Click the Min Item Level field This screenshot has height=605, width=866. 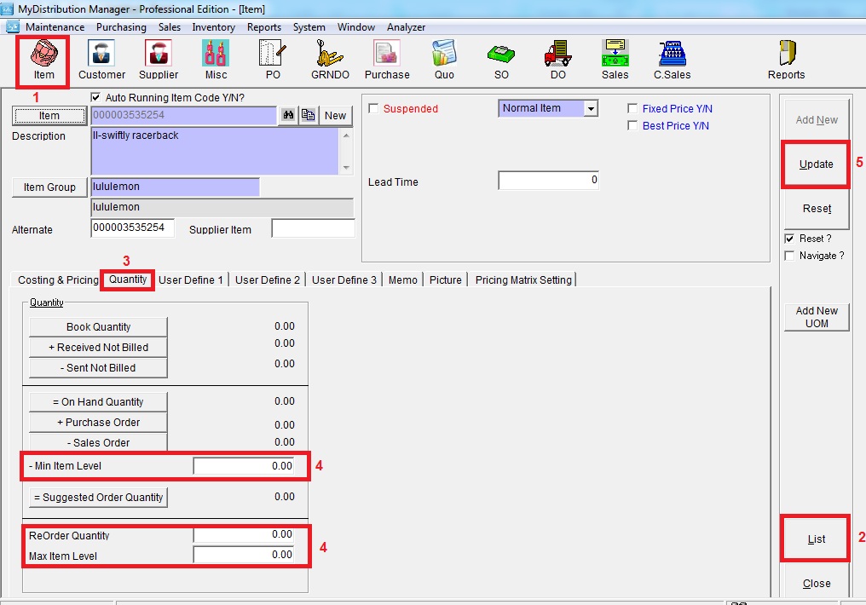[244, 466]
